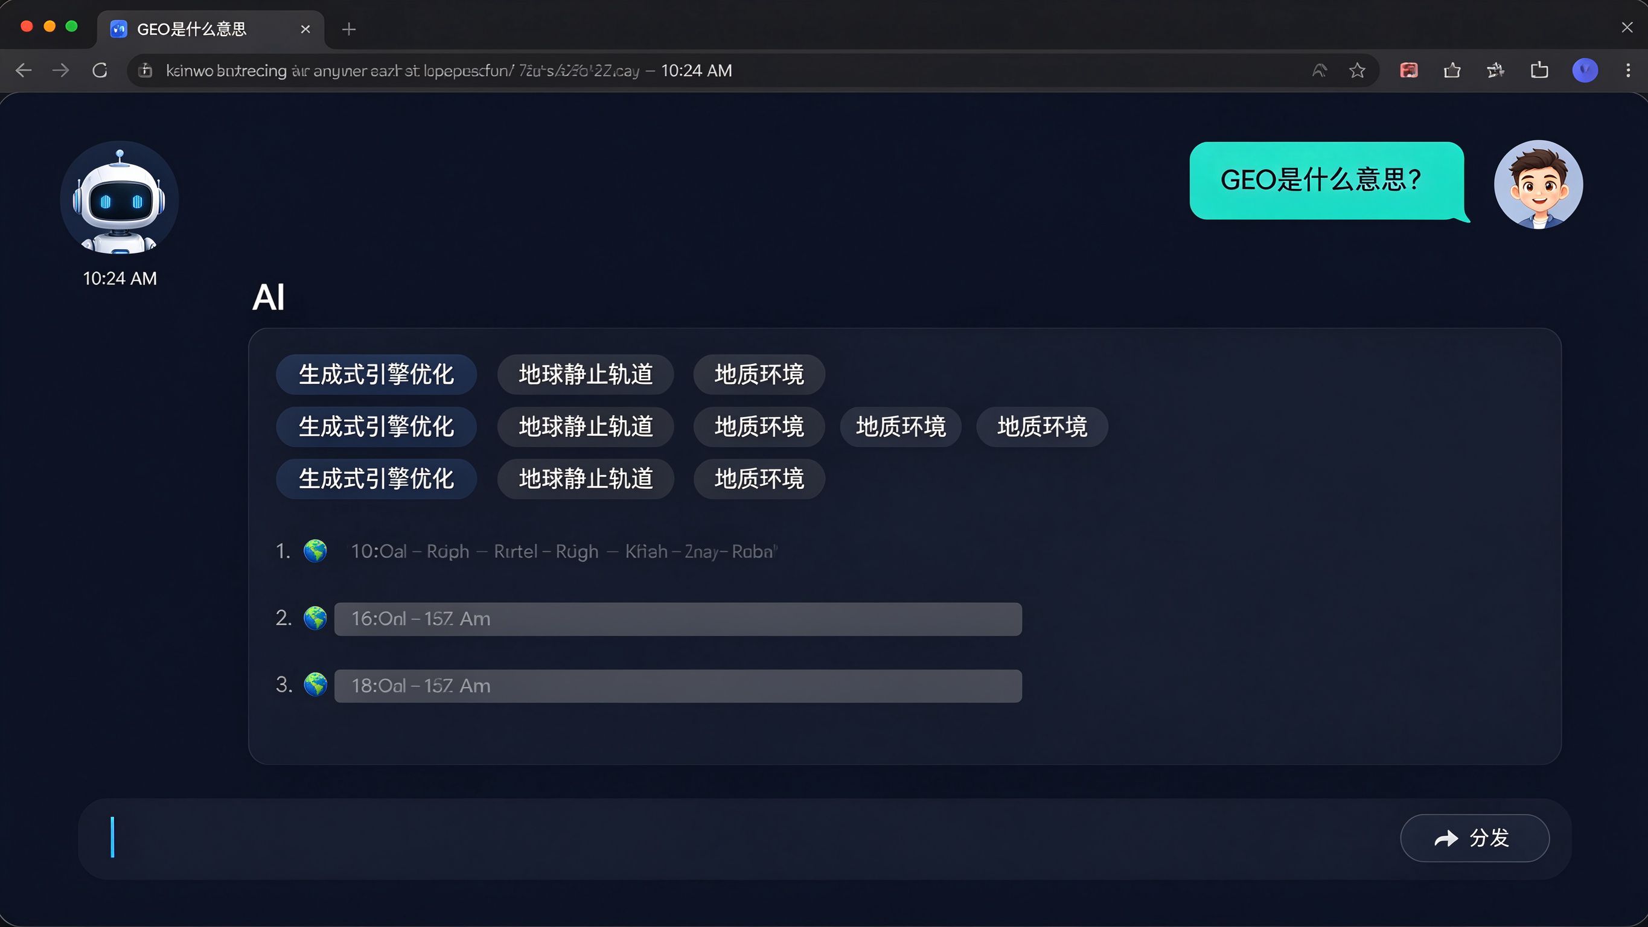Viewport: 1648px width, 927px height.
Task: Open the extensions puzzle icon
Action: point(1495,71)
